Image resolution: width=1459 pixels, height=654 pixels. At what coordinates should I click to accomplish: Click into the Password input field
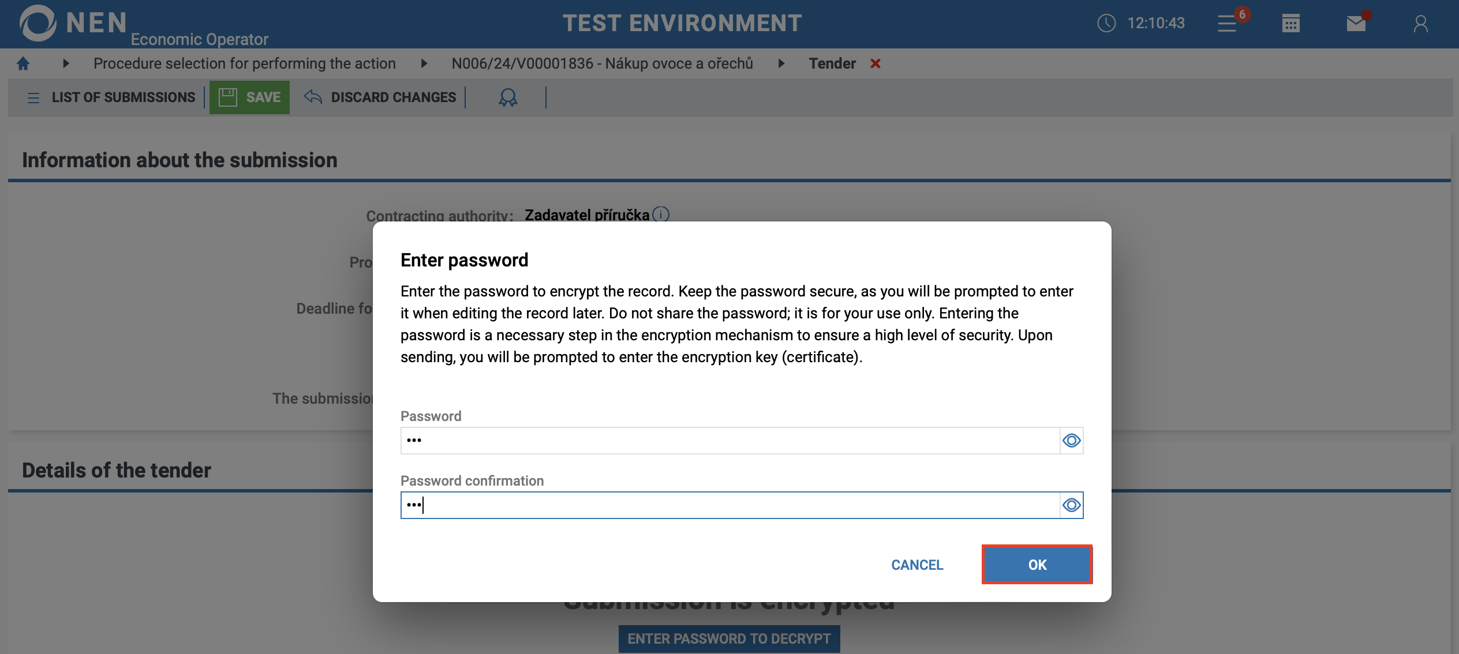coord(729,441)
